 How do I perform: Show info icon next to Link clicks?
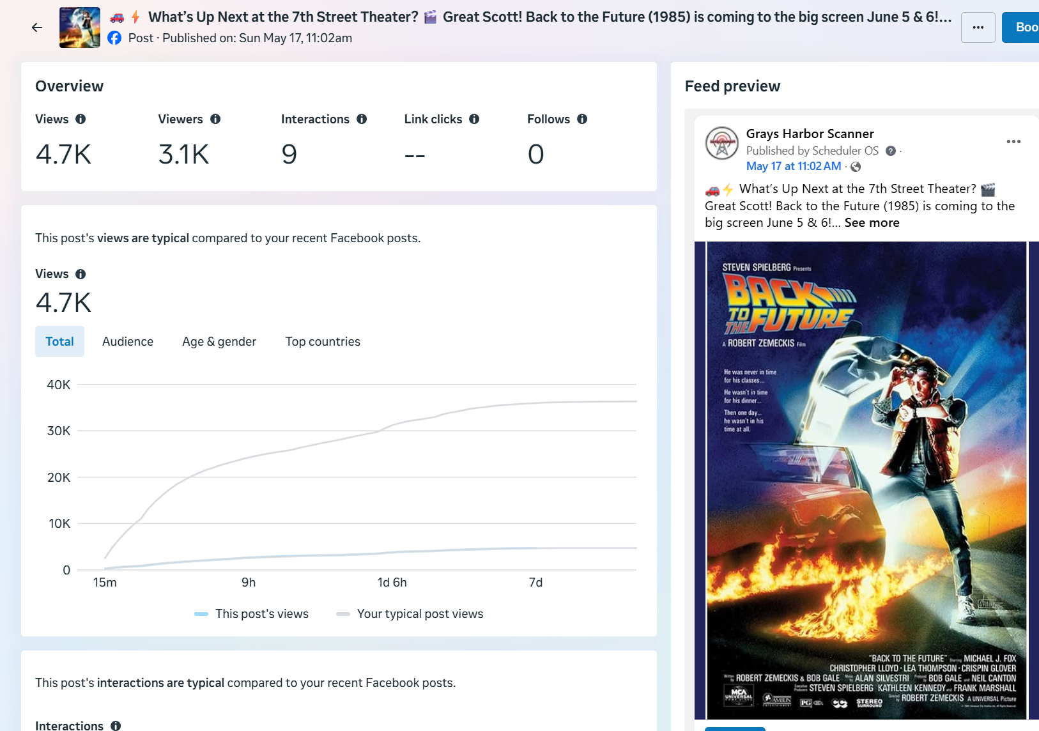tap(474, 119)
